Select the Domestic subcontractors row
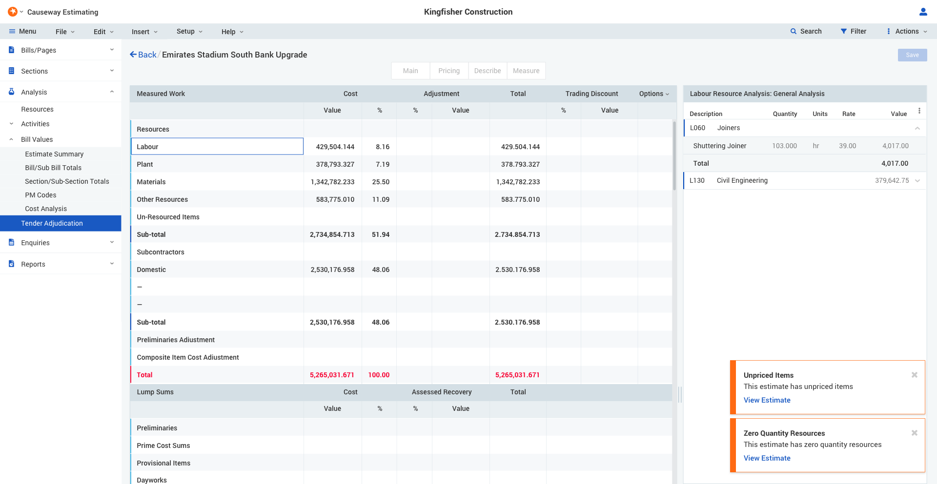 (x=401, y=270)
